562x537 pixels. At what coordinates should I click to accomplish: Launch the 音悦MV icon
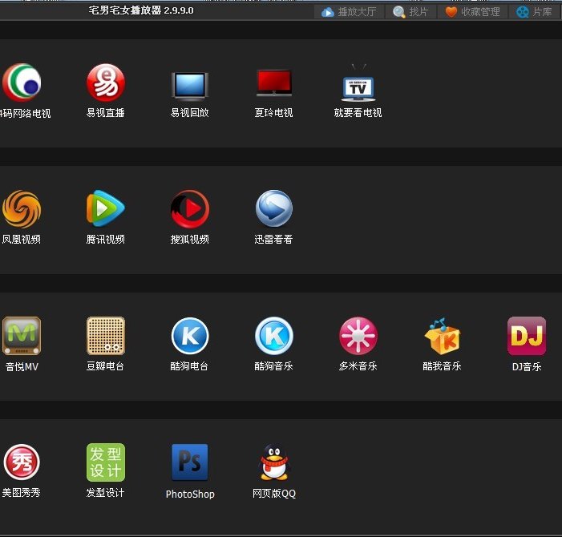click(22, 336)
